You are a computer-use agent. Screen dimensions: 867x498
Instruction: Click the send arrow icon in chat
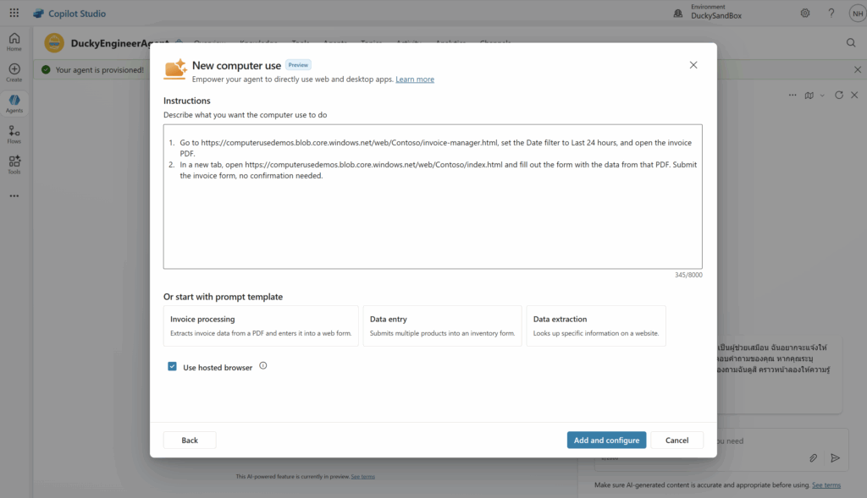coord(835,457)
